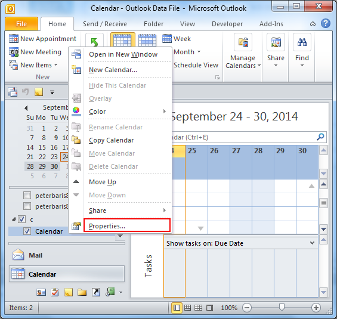Screen dimensions: 337x319
Task: Click the Share calendar icon
Action: (276, 42)
